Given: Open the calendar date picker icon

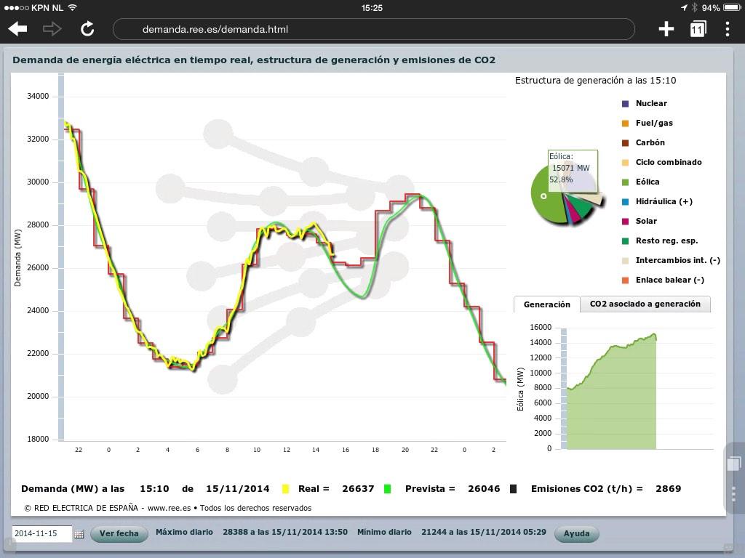Looking at the screenshot, I should (x=79, y=534).
